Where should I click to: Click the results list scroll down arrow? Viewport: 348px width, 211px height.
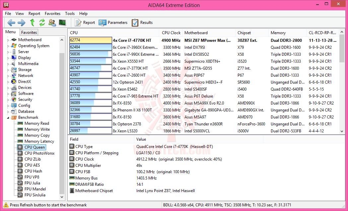tap(342, 131)
